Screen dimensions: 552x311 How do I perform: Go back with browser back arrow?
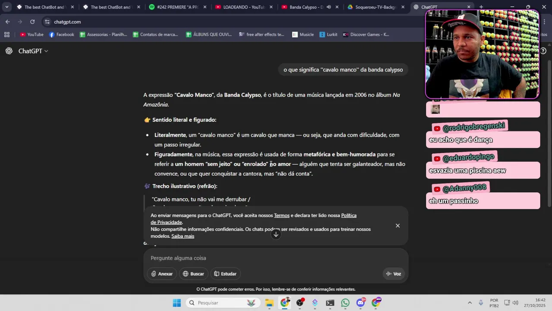pyautogui.click(x=8, y=22)
